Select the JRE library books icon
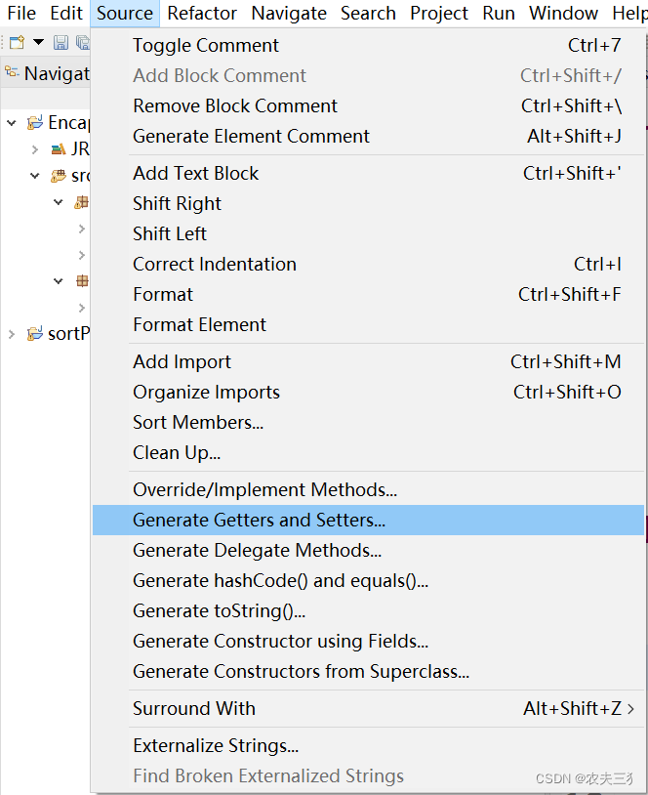The image size is (648, 795). 59,149
